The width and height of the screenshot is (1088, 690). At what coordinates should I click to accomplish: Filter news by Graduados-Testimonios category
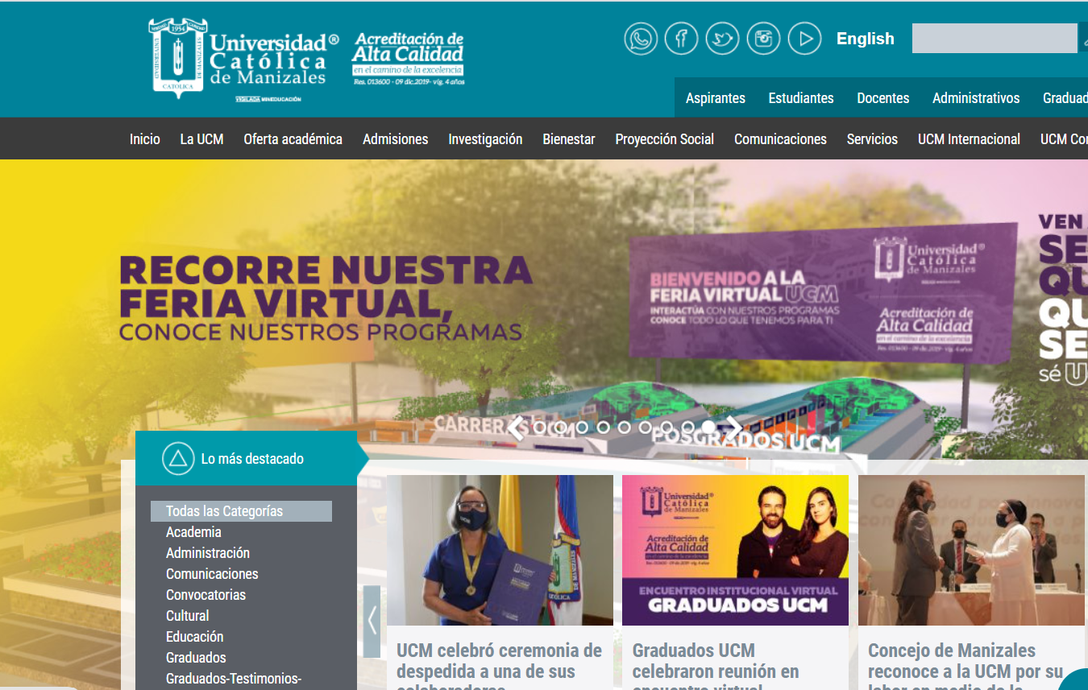234,679
